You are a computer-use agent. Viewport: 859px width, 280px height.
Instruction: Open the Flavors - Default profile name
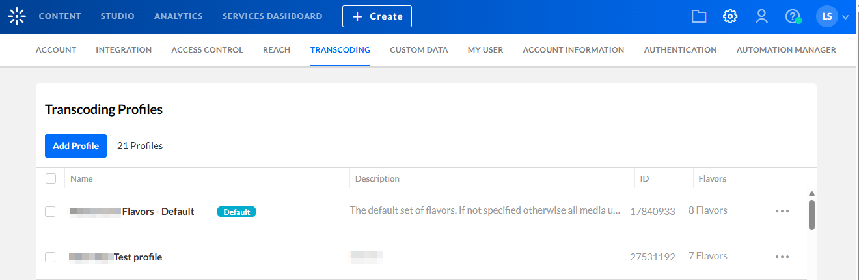[158, 211]
